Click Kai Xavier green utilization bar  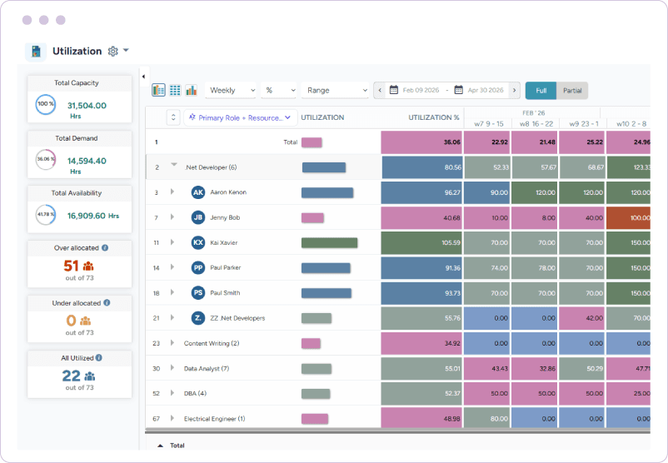pyautogui.click(x=329, y=243)
